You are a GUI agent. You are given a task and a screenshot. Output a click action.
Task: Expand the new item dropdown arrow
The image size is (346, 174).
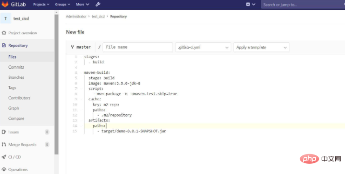[x=253, y=4]
